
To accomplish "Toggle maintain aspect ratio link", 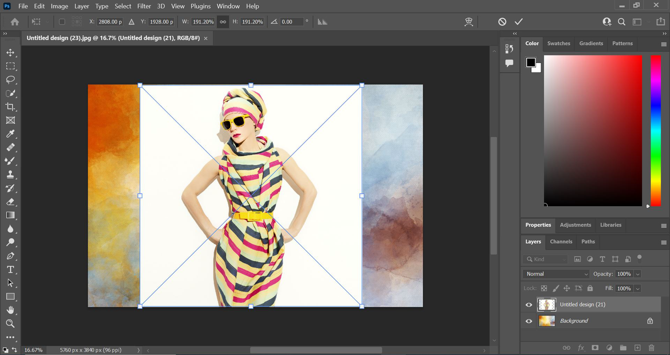I will [x=223, y=22].
